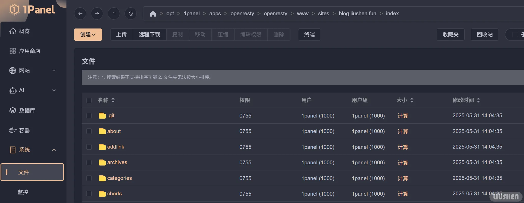The image size is (524, 203).
Task: Navigate to sites in breadcrumb path
Action: [x=323, y=14]
